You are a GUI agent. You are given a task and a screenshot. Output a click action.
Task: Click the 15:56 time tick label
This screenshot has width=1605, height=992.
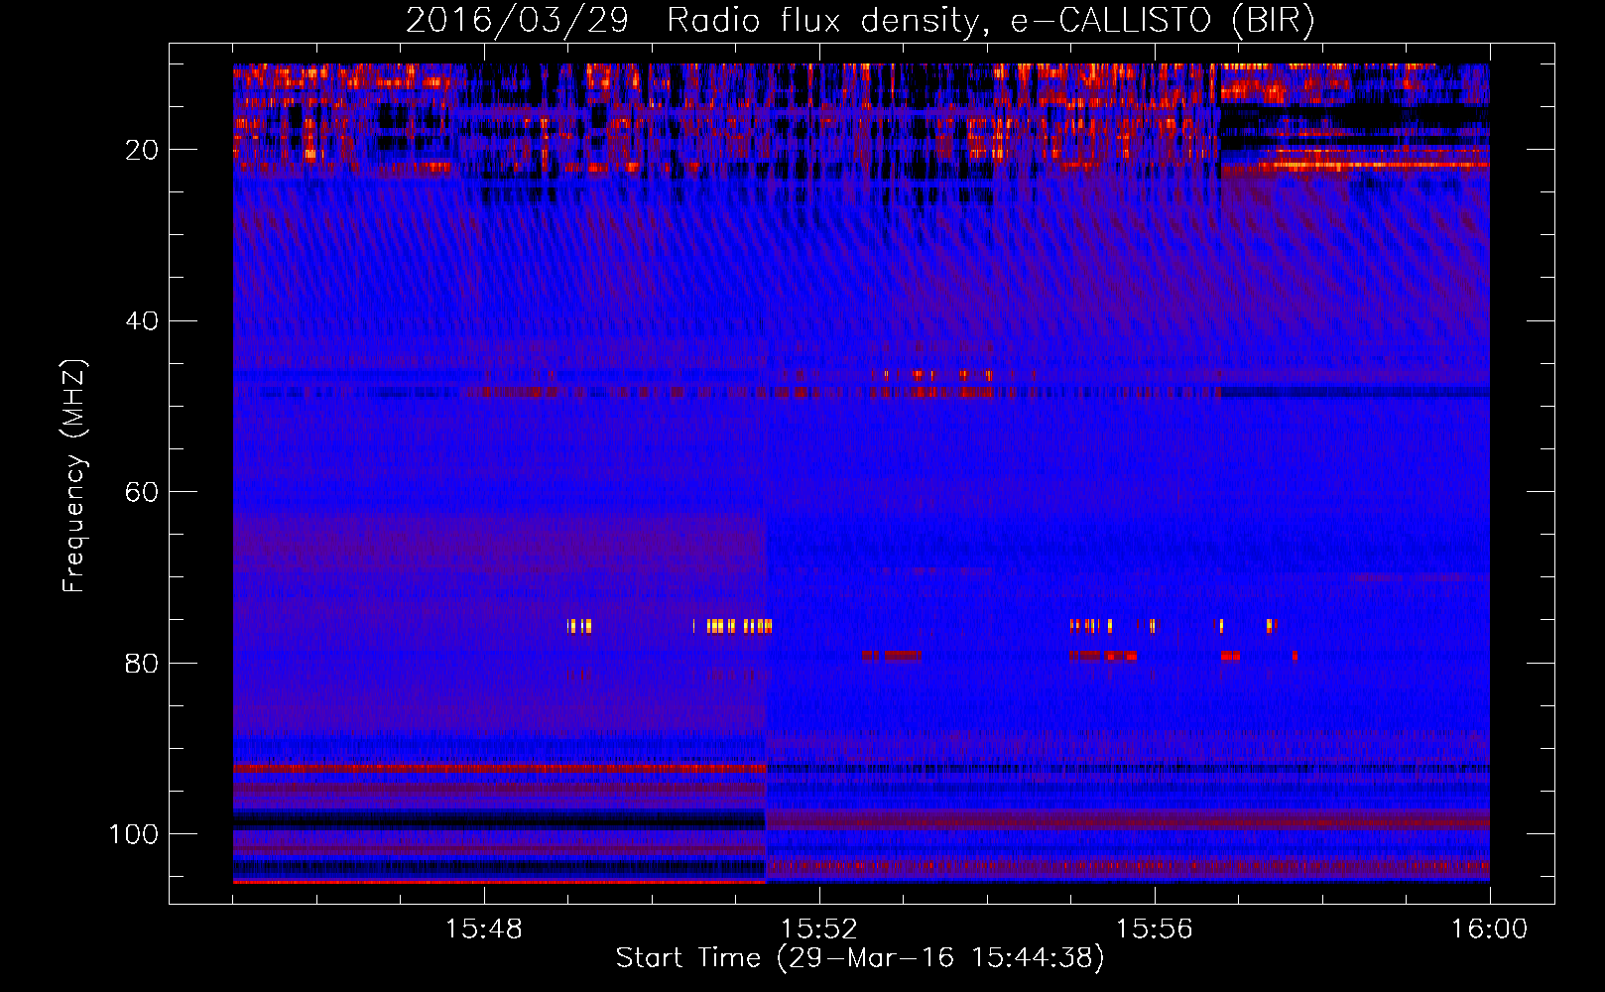pos(1155,930)
